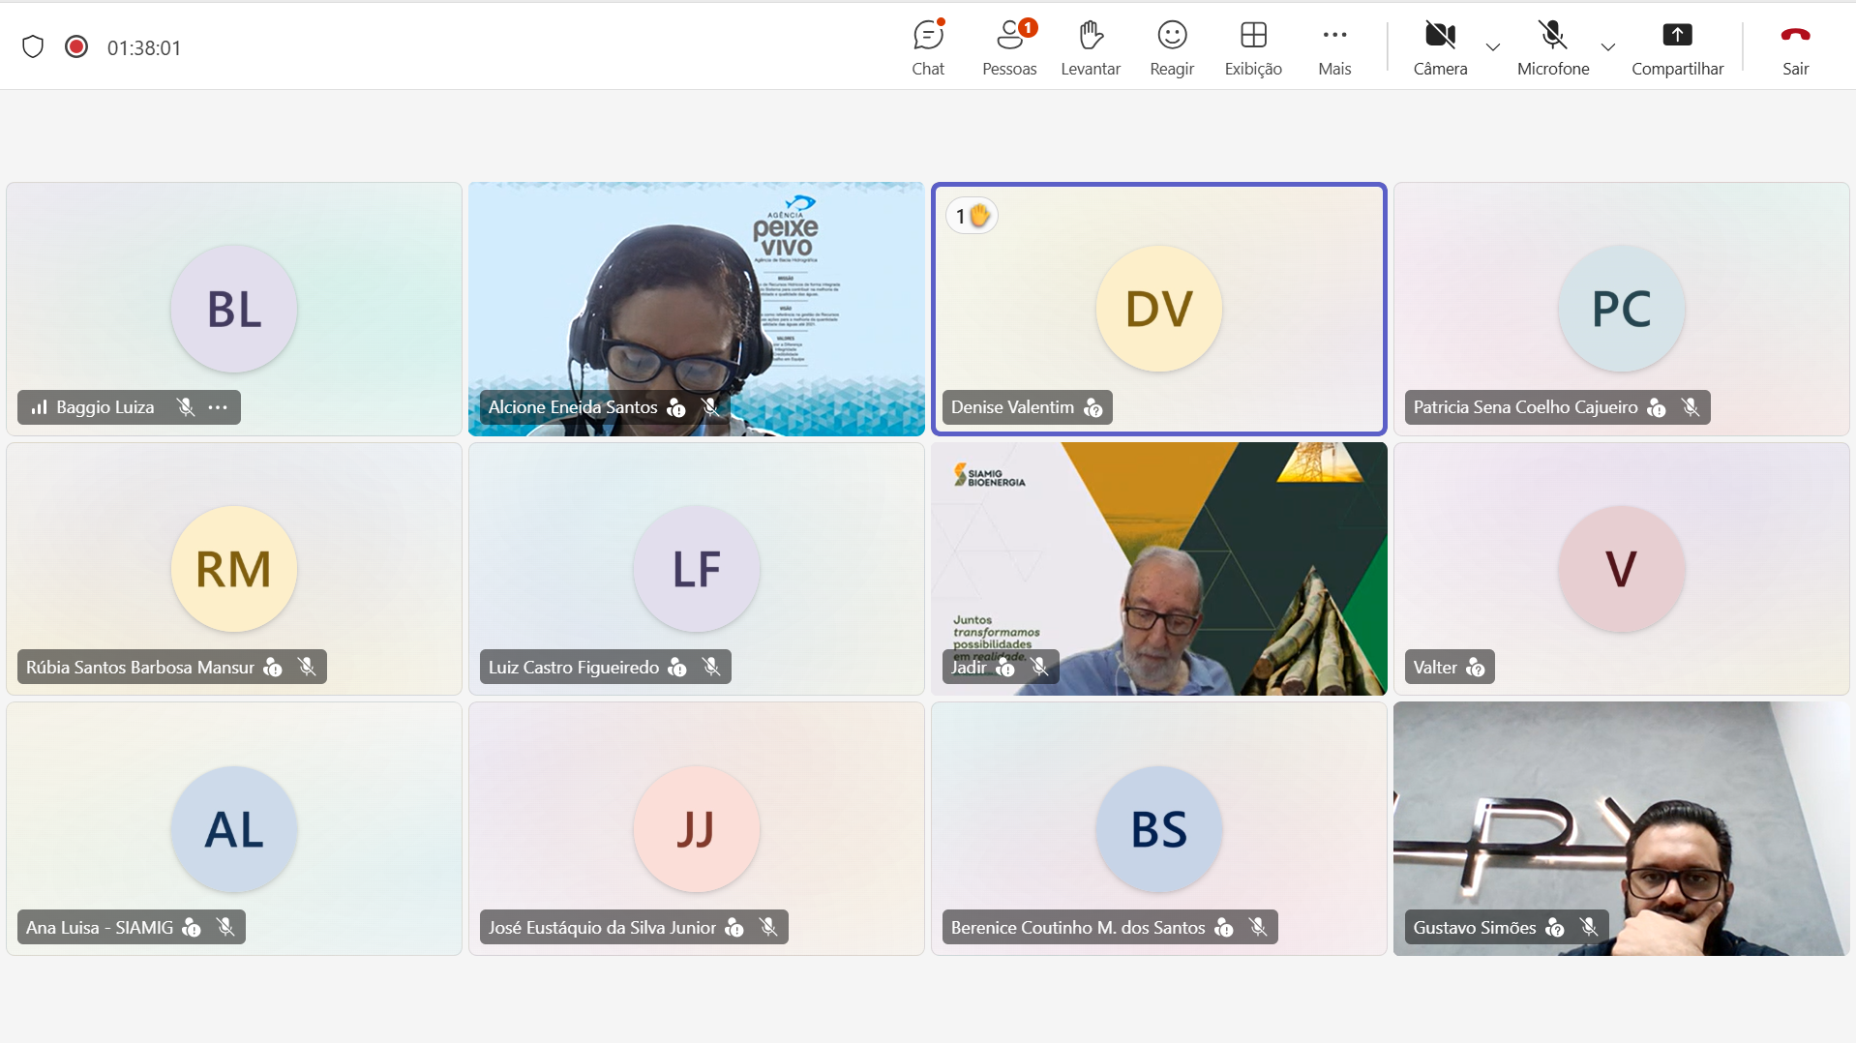Turn on the Câmera
The height and width of the screenshot is (1043, 1856).
coord(1439,47)
